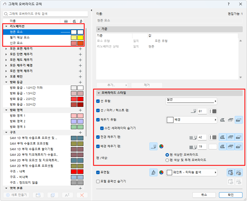Add rule to 모든 단면 채우기 group
Viewport: 247px width, 201px height.
pos(80,55)
